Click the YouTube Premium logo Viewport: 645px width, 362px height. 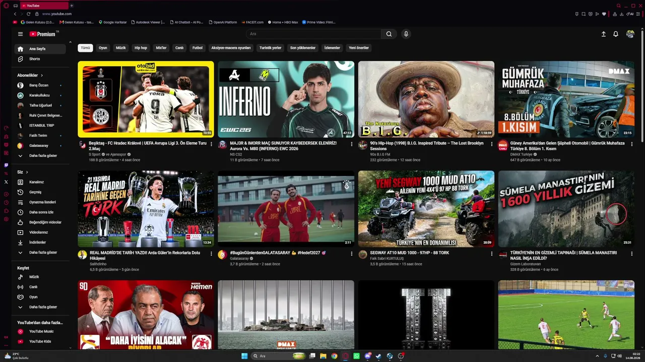coord(43,34)
